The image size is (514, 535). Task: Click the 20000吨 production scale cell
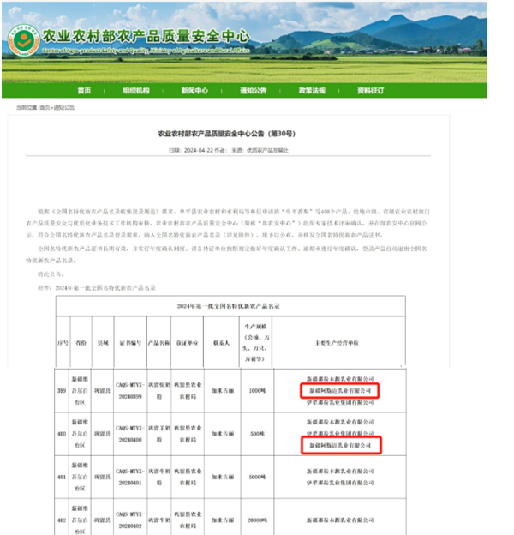click(x=257, y=520)
